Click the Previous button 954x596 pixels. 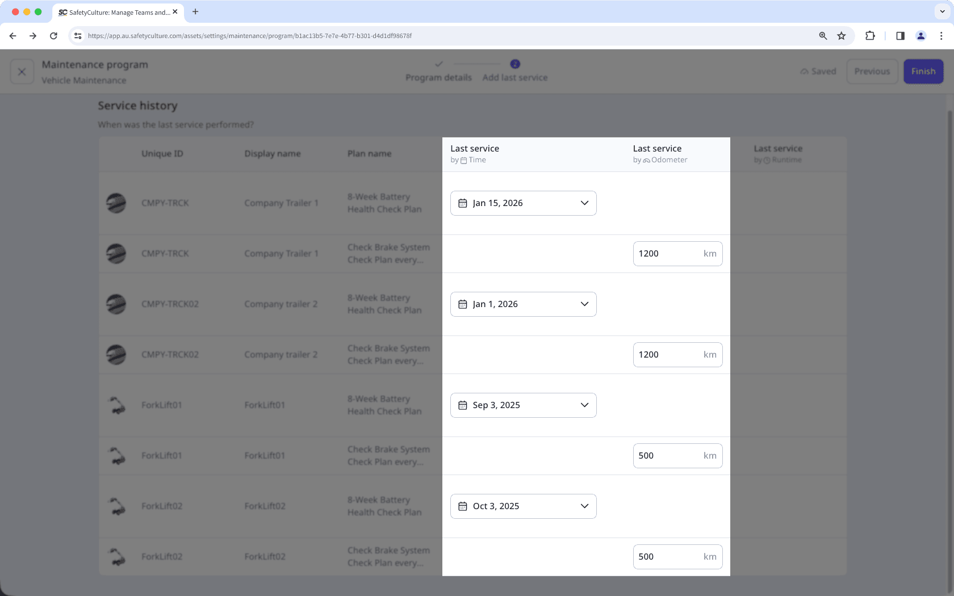click(x=872, y=71)
